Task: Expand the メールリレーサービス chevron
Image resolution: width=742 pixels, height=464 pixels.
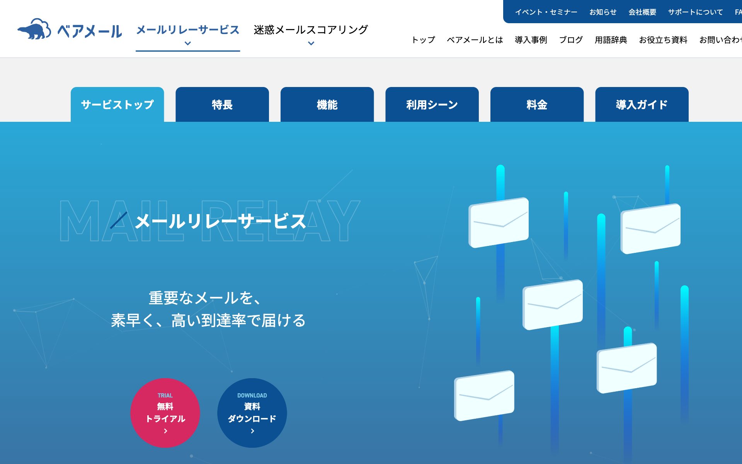Action: click(188, 43)
